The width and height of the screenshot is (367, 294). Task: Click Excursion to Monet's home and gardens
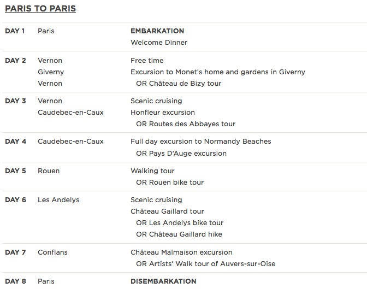(218, 72)
